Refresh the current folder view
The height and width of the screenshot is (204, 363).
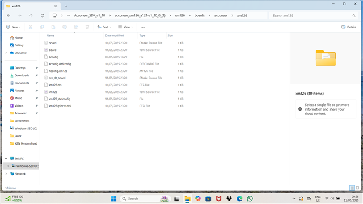coord(43,15)
